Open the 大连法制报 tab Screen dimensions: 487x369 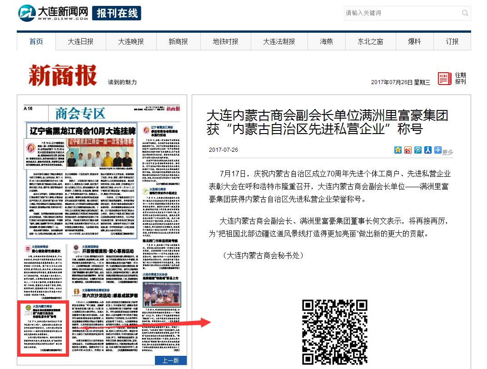click(x=279, y=42)
